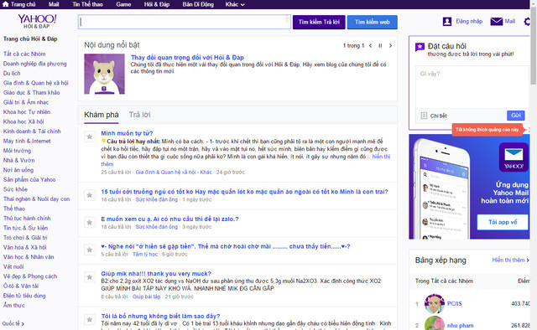Viewport: 537px width, 330px height.
Task: Click the Đăng nhập sign-in link
Action: pyautogui.click(x=469, y=21)
